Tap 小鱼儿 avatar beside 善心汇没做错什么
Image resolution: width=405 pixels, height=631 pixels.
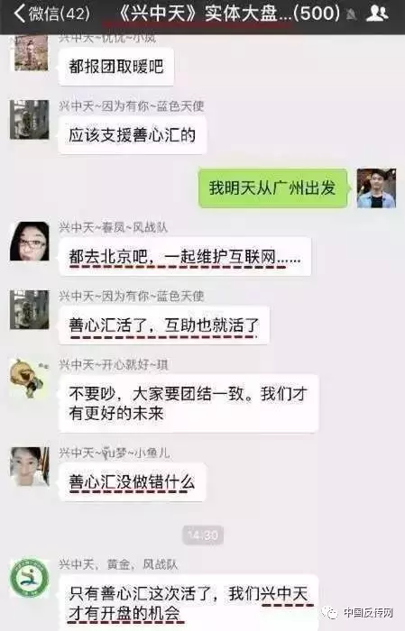[x=30, y=466]
